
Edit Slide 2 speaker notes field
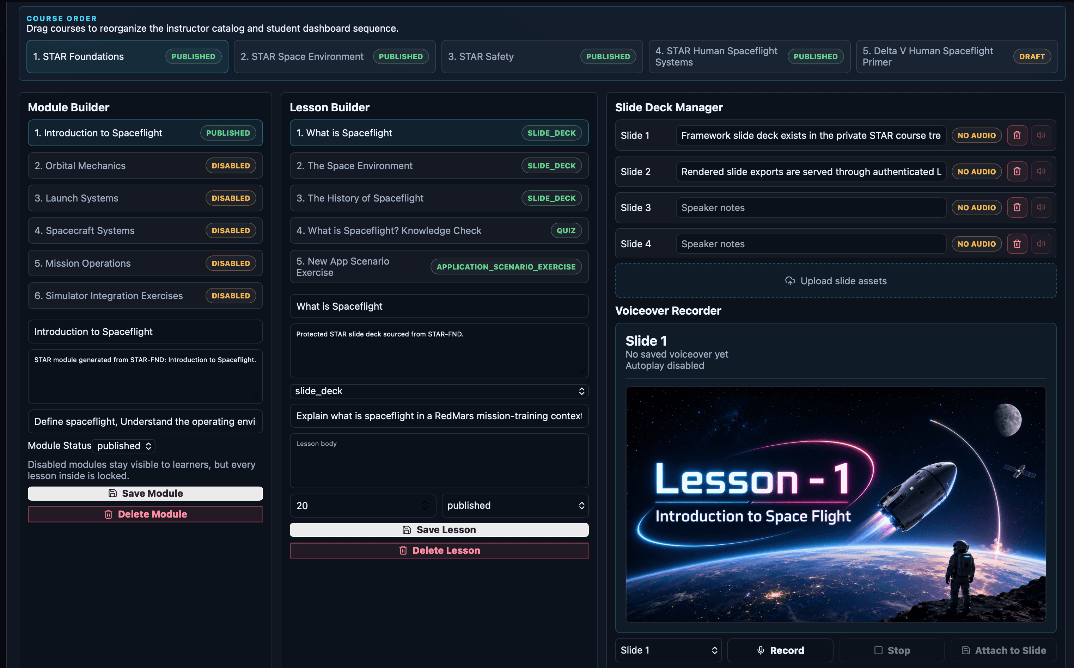tap(811, 172)
